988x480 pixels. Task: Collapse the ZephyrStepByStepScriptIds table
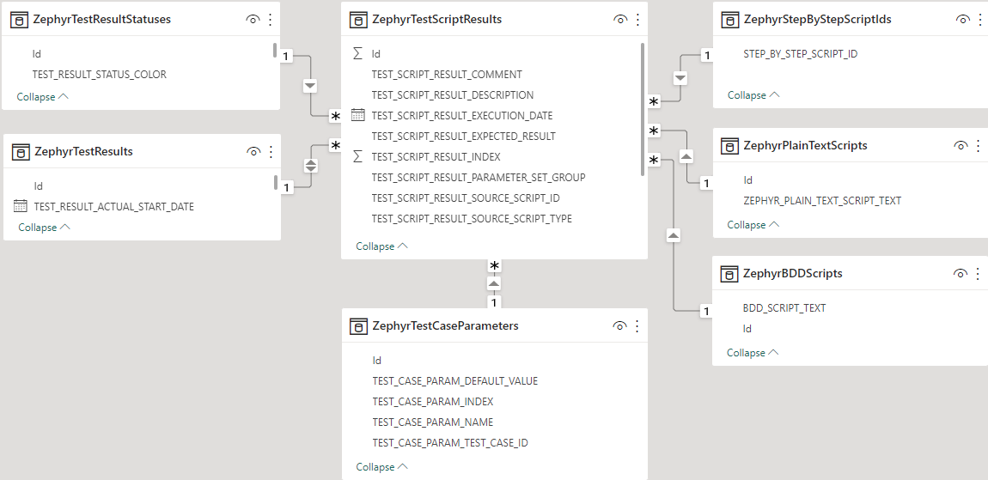[753, 95]
